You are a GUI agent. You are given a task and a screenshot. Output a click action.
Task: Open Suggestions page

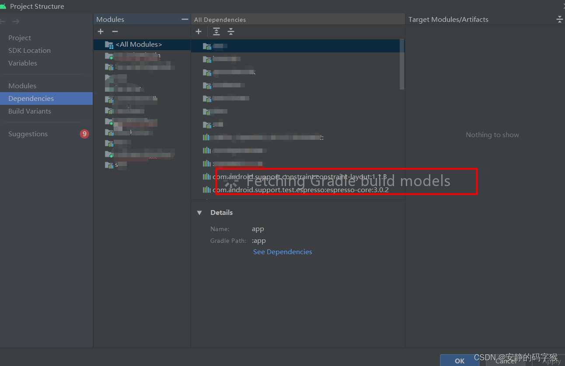click(28, 134)
